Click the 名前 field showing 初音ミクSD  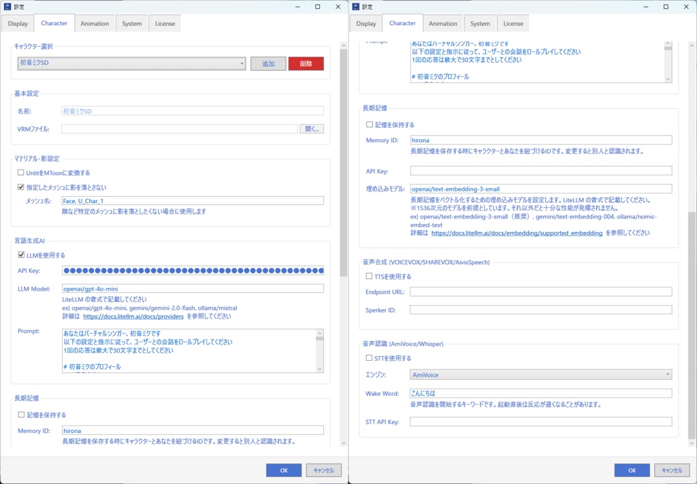click(193, 111)
